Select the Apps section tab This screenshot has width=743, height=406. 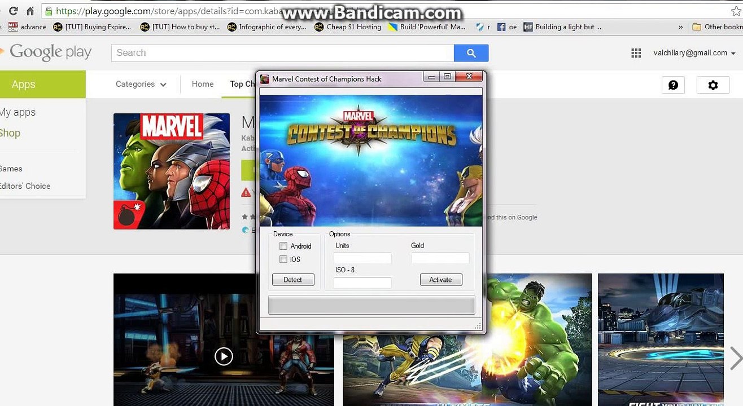(43, 85)
